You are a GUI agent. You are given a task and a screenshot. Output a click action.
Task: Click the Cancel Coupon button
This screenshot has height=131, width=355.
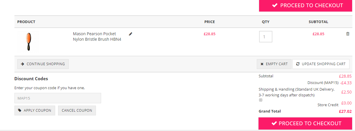pos(77,111)
